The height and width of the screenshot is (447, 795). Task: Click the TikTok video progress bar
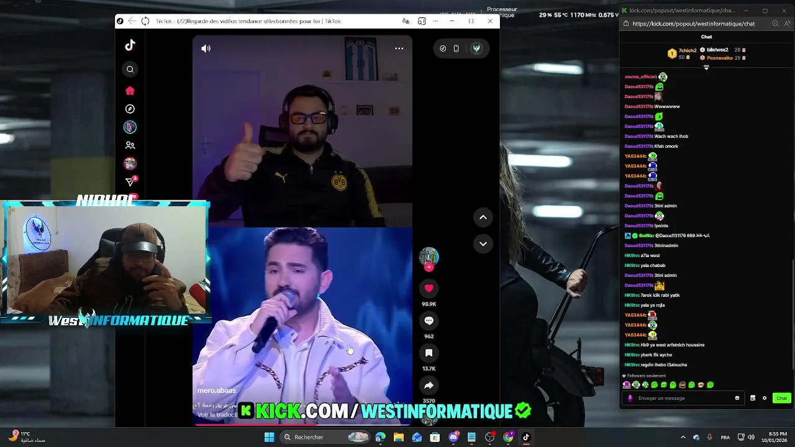302,425
